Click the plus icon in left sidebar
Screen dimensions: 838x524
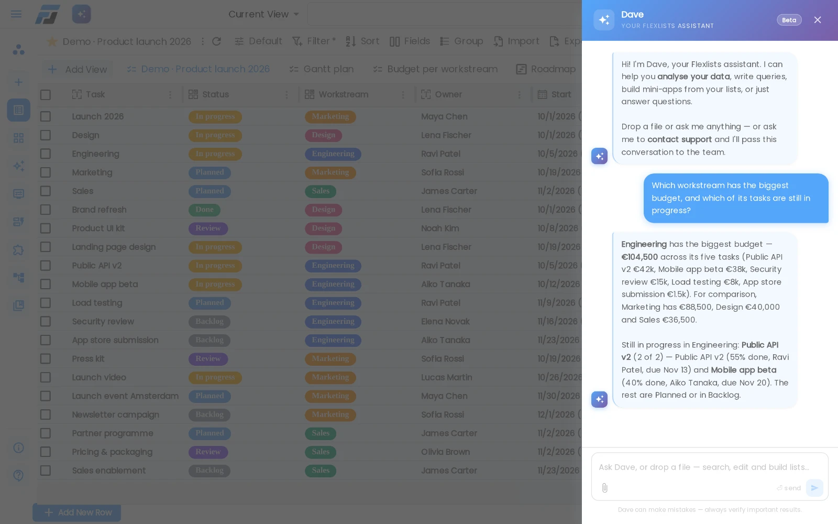[18, 82]
